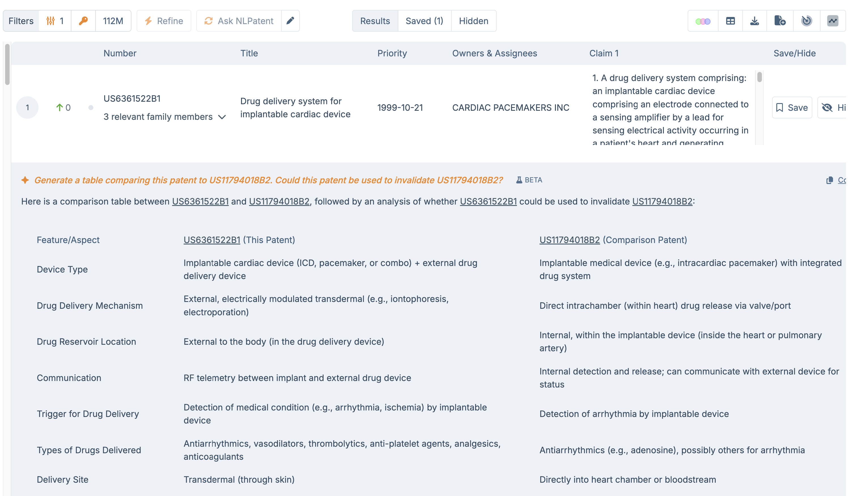The height and width of the screenshot is (496, 850).
Task: Open the radar monitoring icon
Action: point(806,21)
